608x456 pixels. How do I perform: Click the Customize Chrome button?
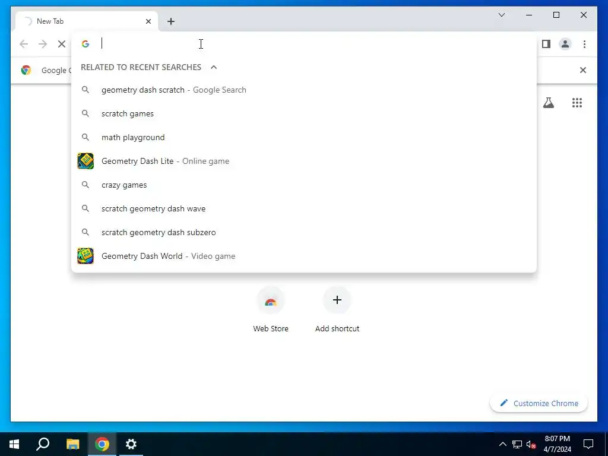pyautogui.click(x=539, y=403)
